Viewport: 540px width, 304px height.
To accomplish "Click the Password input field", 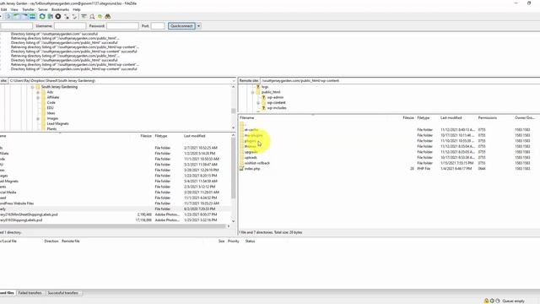I will point(122,26).
